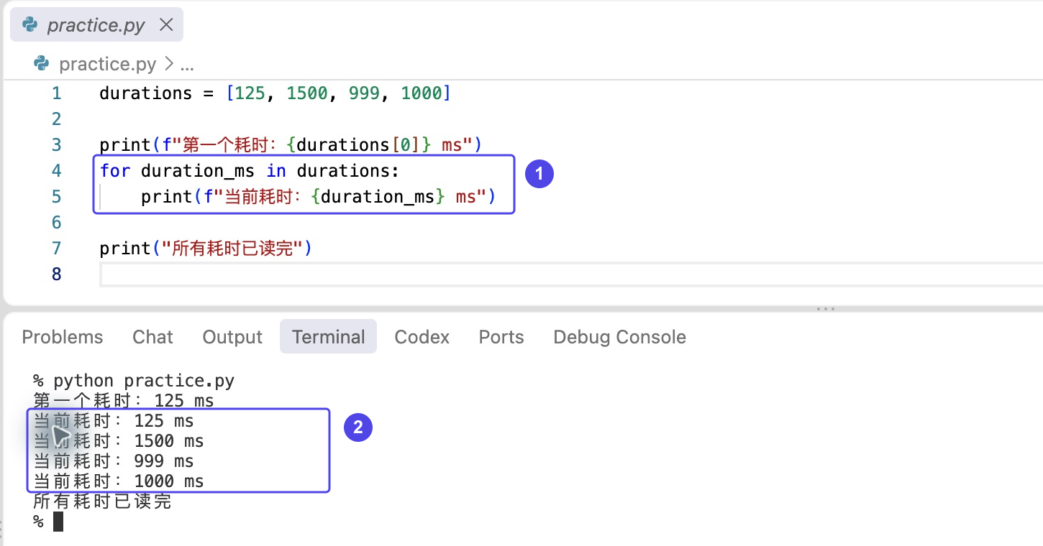
Task: Click line number 4 in the gutter
Action: point(56,171)
